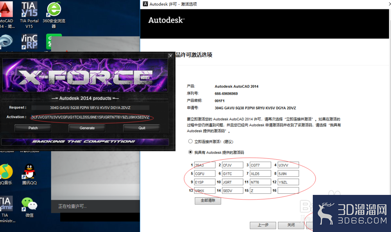Launch Tencent QQ from the desktop
The width and height of the screenshot is (391, 232).
click(x=29, y=174)
